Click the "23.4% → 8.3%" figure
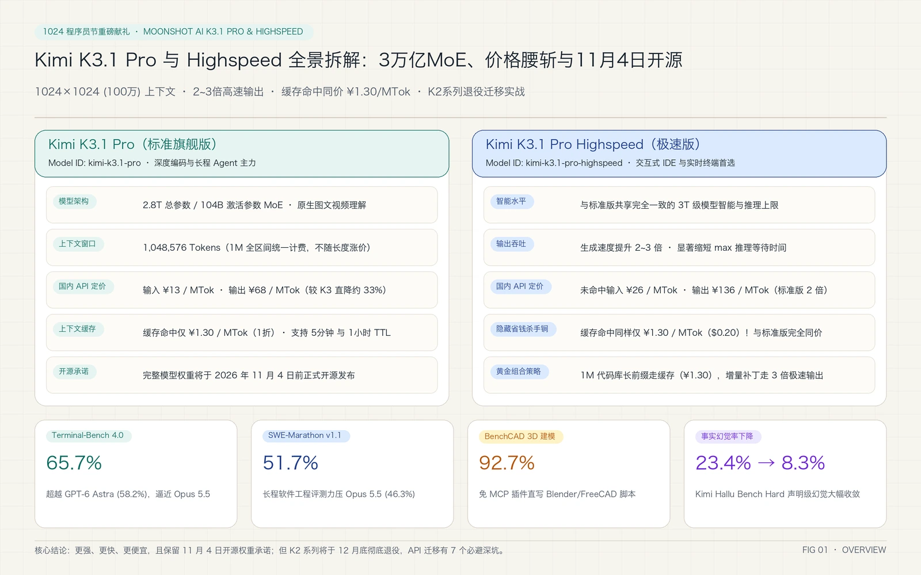This screenshot has height=575, width=921. [x=760, y=463]
